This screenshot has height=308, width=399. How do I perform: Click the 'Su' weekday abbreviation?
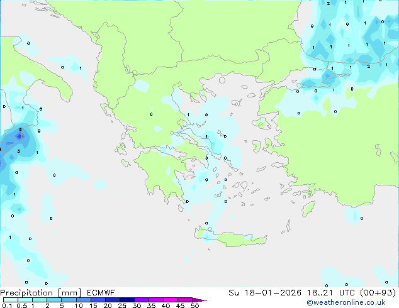tap(233, 293)
